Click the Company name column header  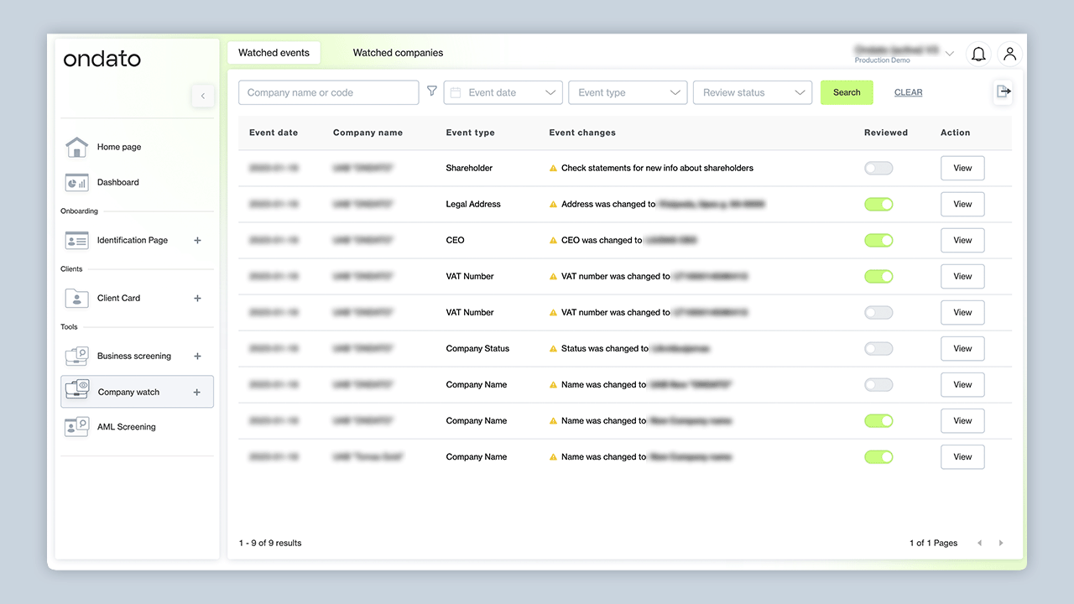pos(368,133)
